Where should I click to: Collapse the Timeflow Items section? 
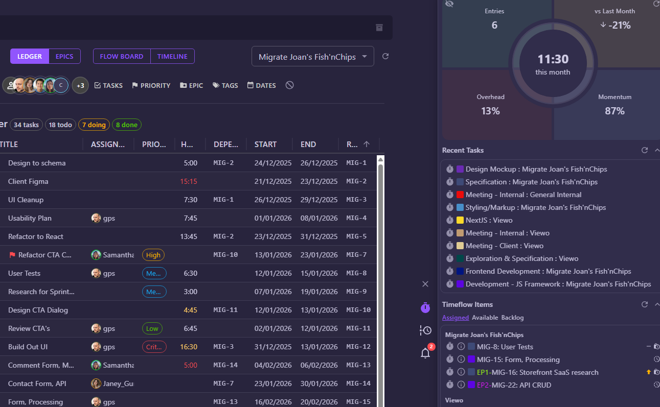click(656, 304)
